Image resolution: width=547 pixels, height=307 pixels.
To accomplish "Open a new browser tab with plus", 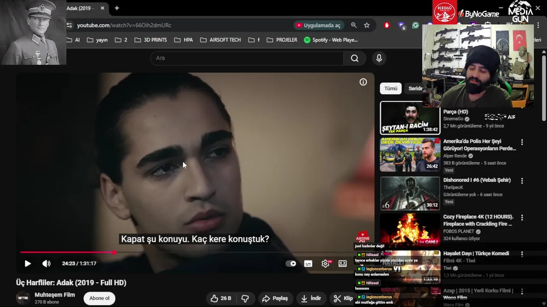I will (117, 8).
